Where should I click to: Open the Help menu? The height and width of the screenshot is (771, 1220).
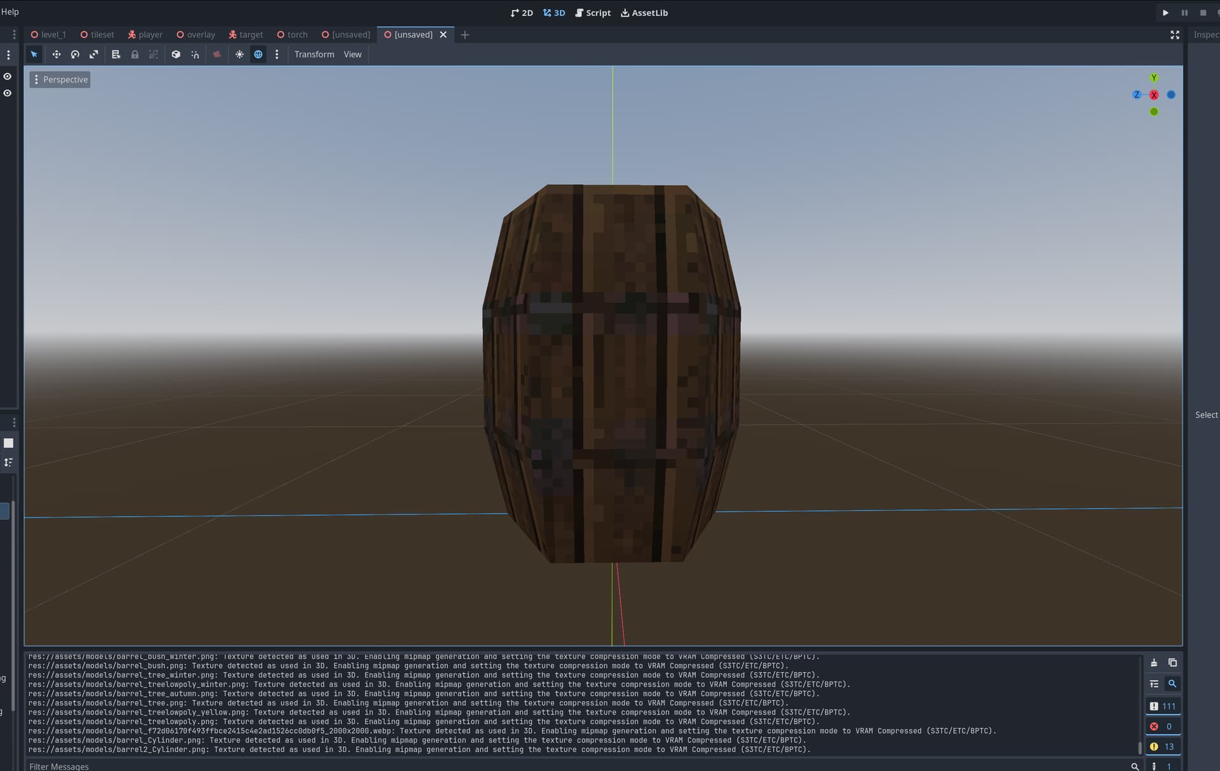tap(10, 11)
